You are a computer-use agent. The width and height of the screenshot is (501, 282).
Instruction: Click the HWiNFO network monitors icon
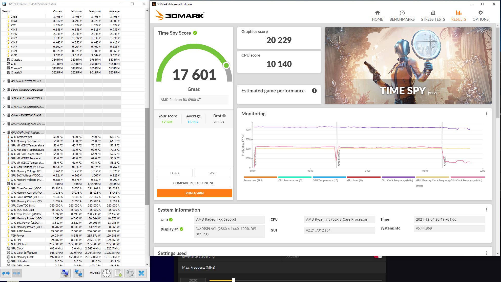click(78, 273)
